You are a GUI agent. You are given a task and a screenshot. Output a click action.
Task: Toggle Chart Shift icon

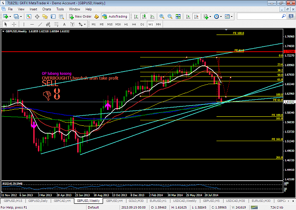click(x=197, y=17)
